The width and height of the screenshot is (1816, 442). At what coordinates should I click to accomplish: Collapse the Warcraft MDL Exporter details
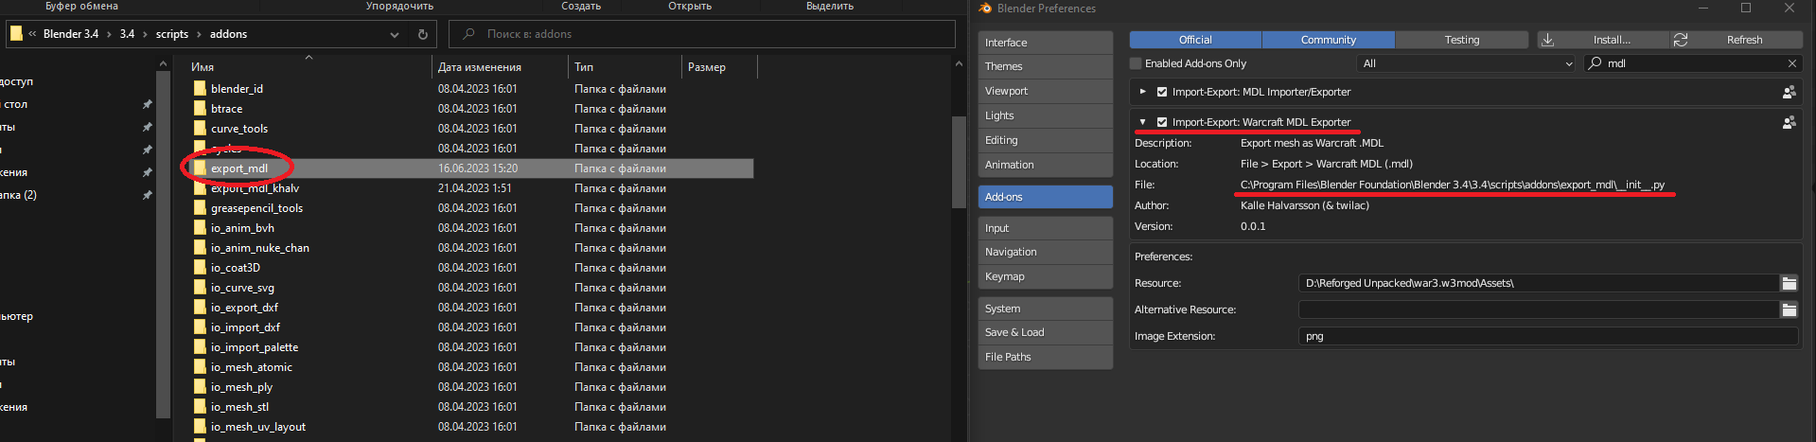coord(1143,122)
